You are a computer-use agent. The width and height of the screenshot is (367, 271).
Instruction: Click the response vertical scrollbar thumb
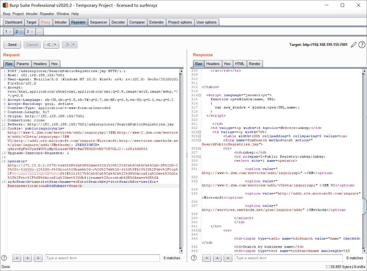[x=364, y=207]
